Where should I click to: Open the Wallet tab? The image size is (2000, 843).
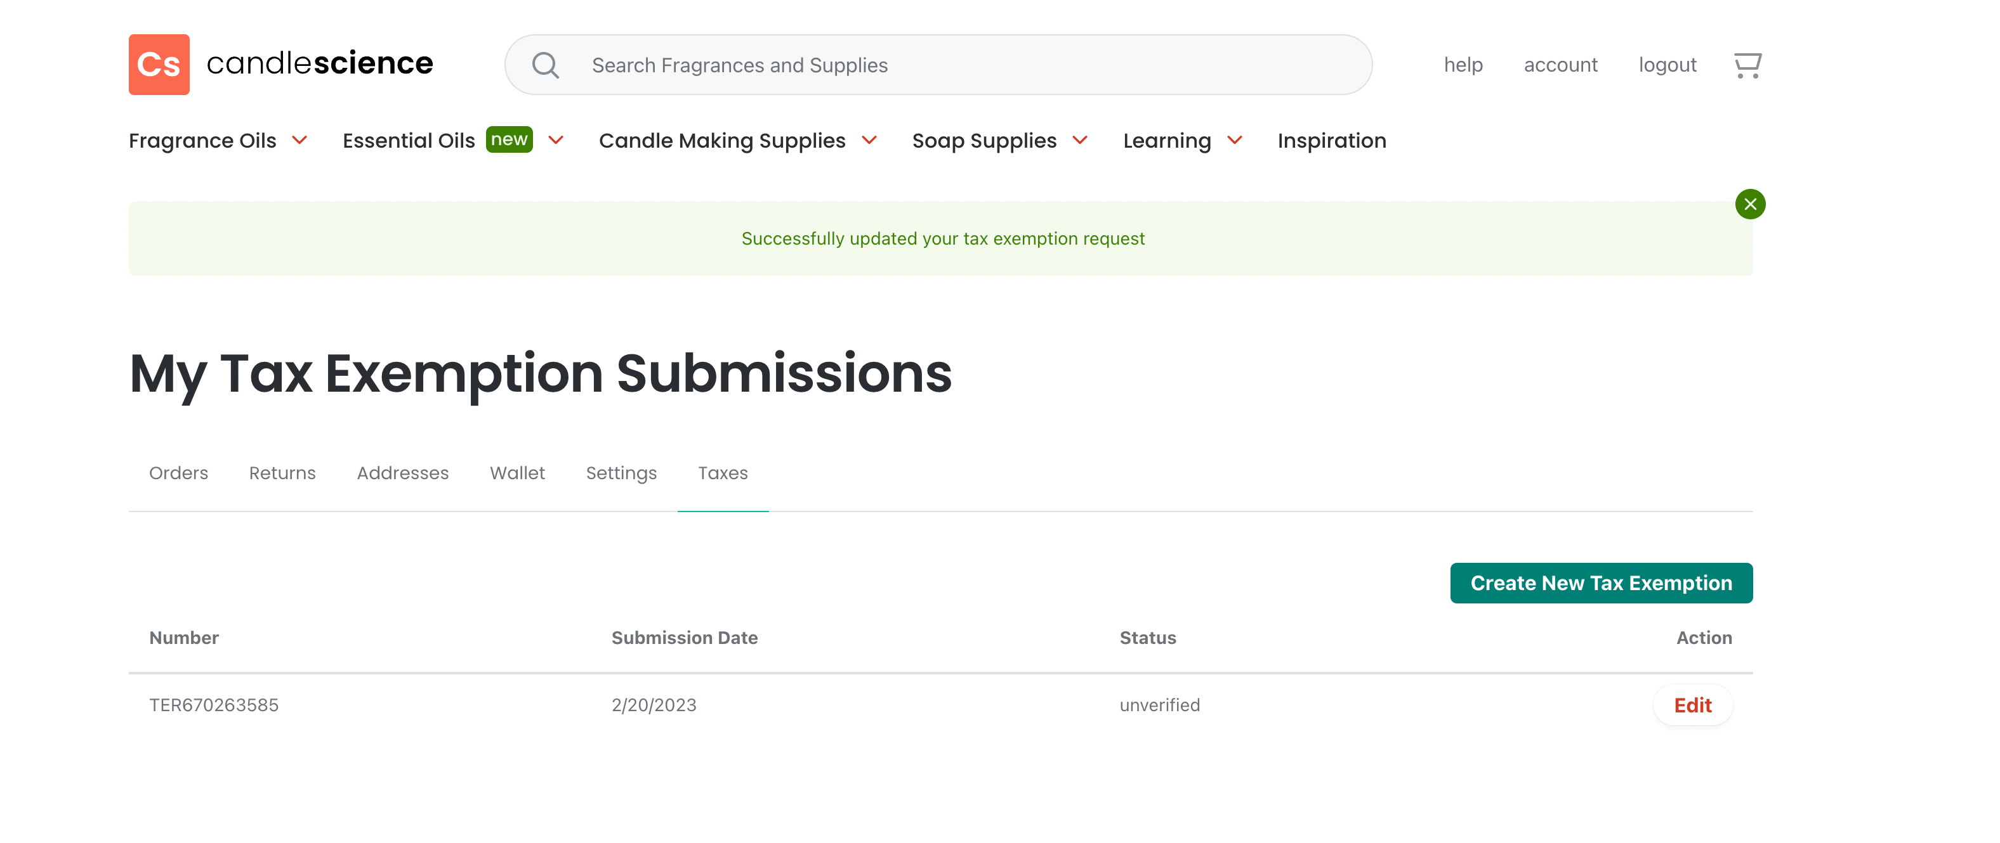click(x=517, y=473)
